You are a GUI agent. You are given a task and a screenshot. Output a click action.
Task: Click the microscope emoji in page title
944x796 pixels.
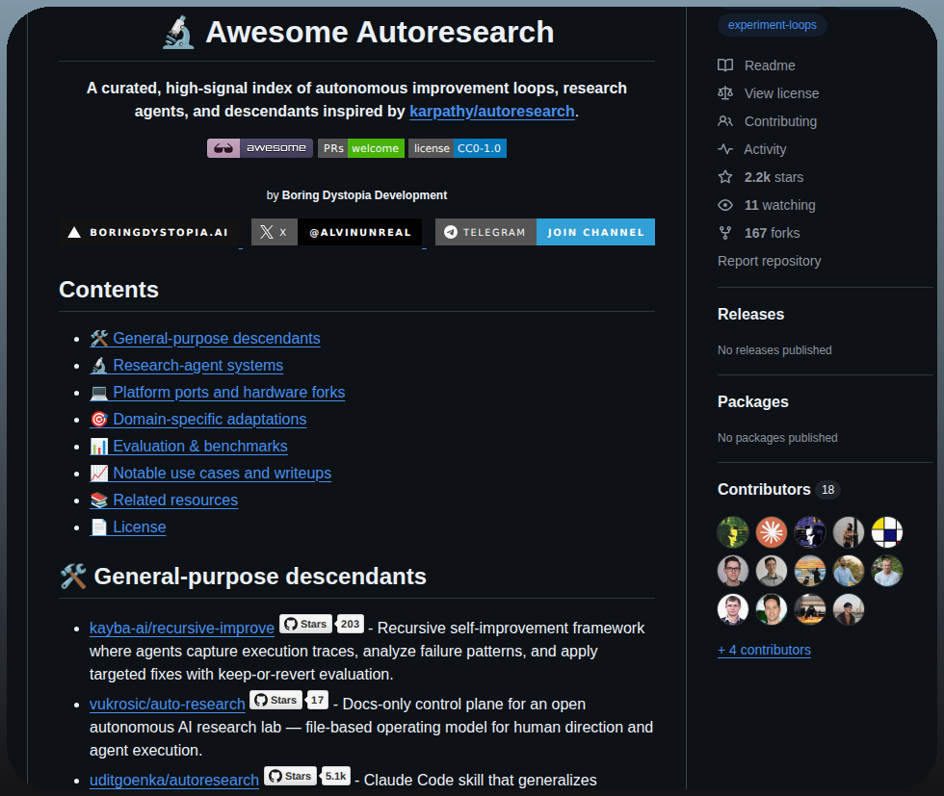tap(178, 33)
